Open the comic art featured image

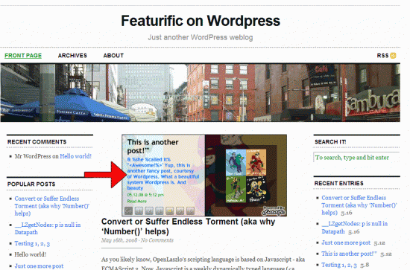click(x=246, y=176)
